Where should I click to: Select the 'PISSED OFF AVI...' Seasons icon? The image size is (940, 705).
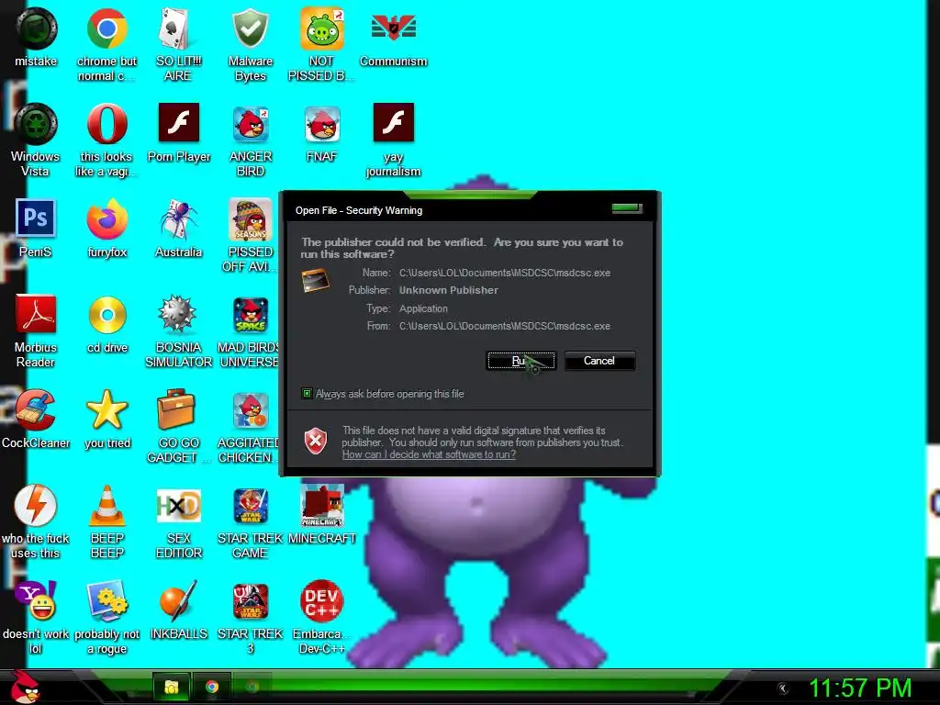click(x=250, y=218)
